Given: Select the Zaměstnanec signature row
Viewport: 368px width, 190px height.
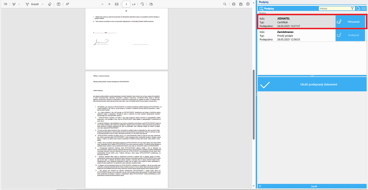Looking at the screenshot, I should point(312,35).
